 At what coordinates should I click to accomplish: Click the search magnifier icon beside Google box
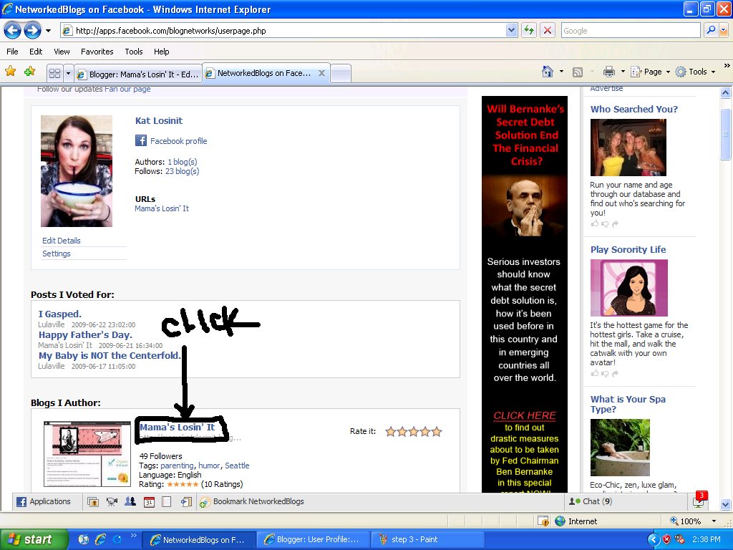pos(711,30)
